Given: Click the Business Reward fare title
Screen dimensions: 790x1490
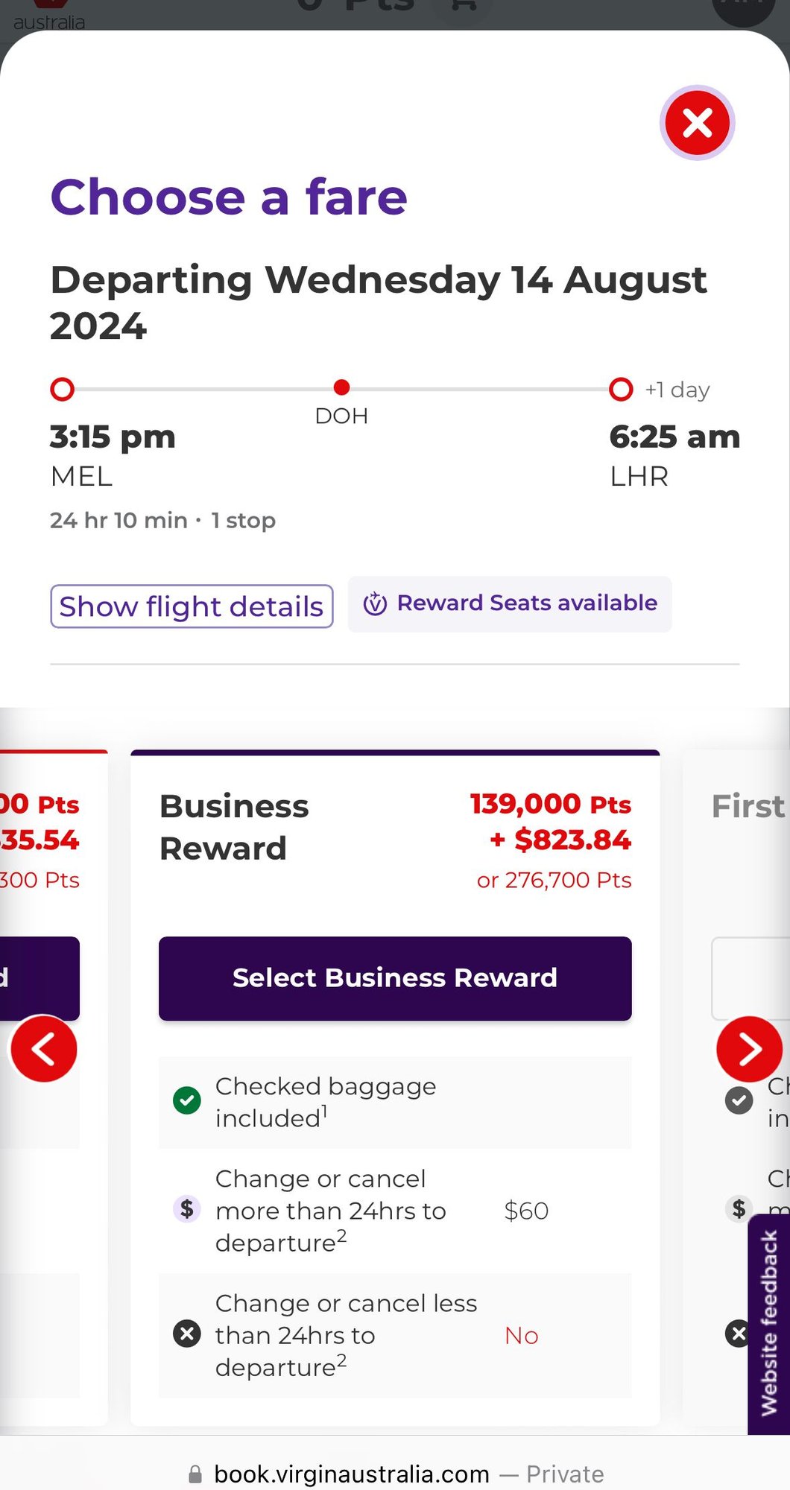Looking at the screenshot, I should coord(235,827).
